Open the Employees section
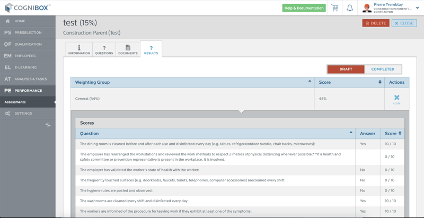 [x=28, y=56]
